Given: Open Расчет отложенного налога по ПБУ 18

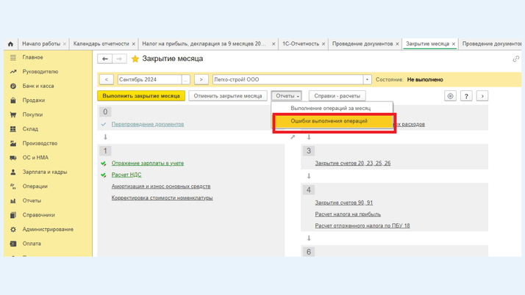Looking at the screenshot, I should tap(362, 226).
